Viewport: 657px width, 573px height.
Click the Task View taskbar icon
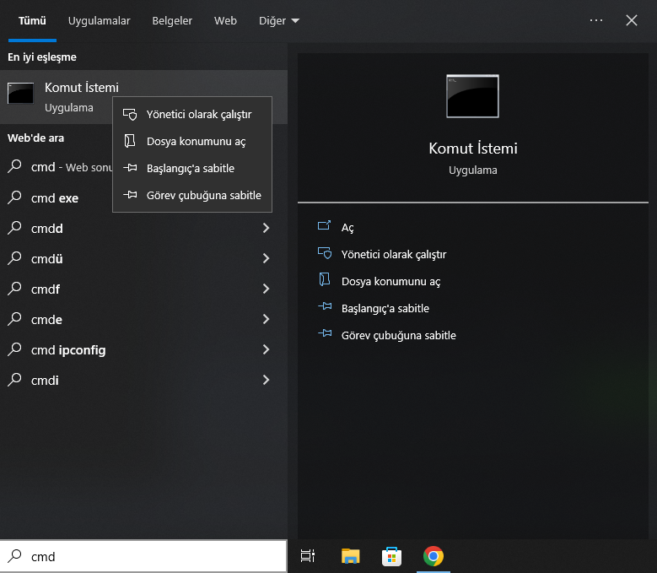coord(308,555)
